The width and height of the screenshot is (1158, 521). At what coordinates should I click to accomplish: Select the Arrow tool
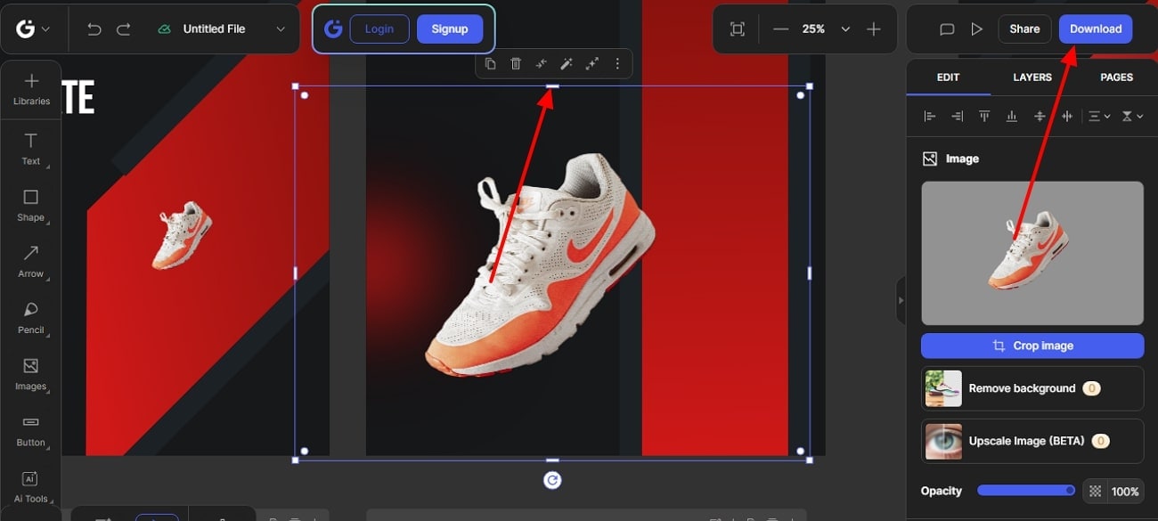31,262
